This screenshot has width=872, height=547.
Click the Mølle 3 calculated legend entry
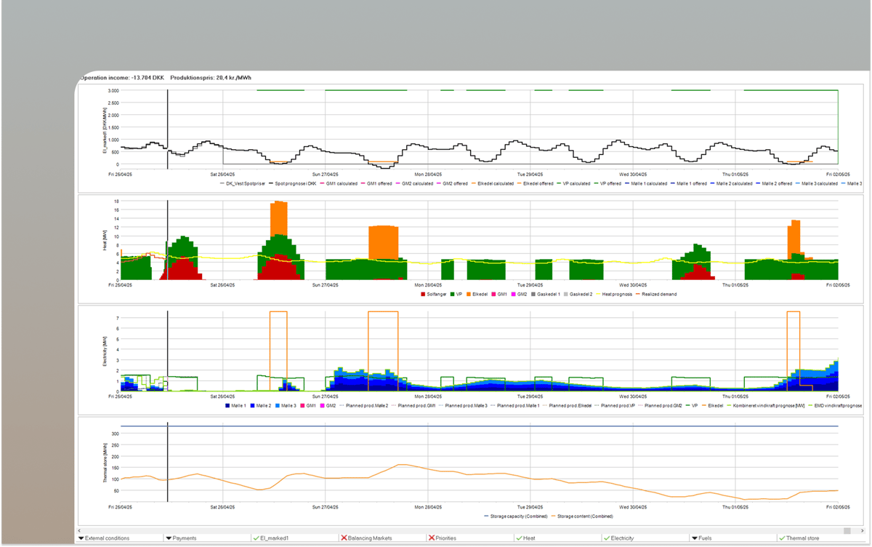(x=816, y=183)
